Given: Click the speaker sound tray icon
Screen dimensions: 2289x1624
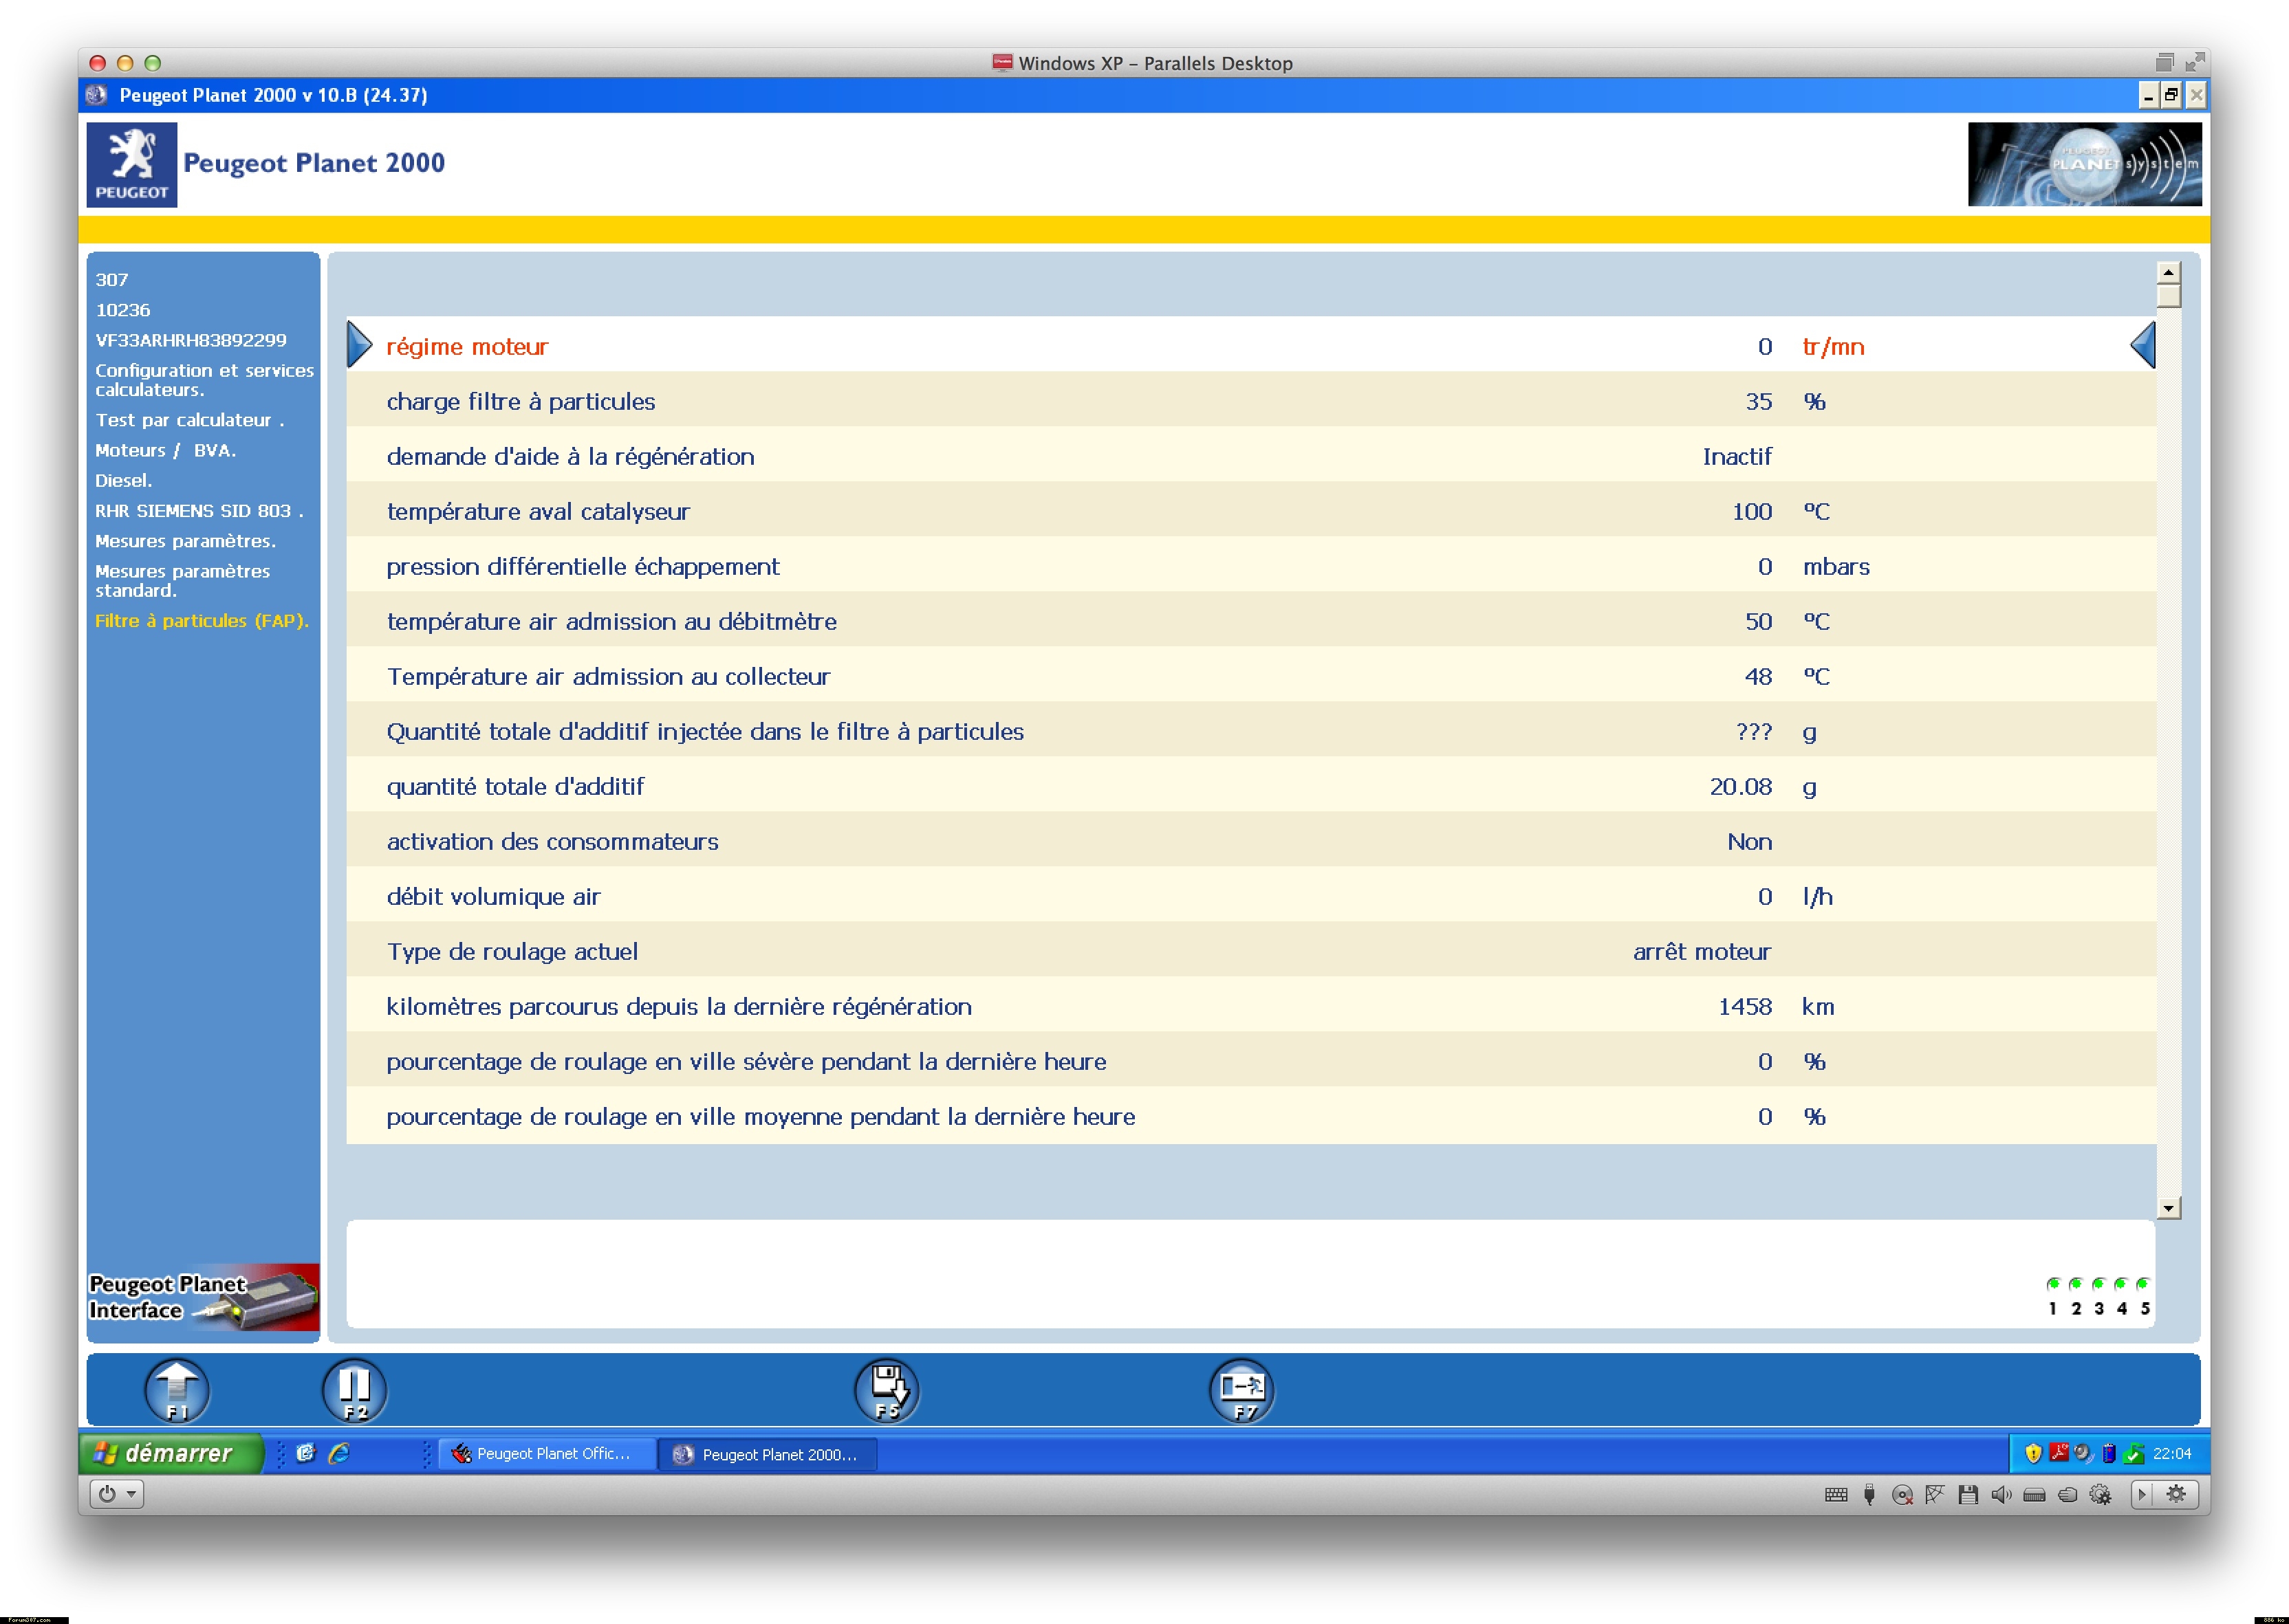Looking at the screenshot, I should click(x=2083, y=1453).
